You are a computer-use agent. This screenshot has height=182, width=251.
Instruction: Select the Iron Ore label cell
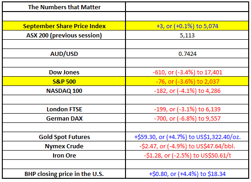(x=64, y=155)
